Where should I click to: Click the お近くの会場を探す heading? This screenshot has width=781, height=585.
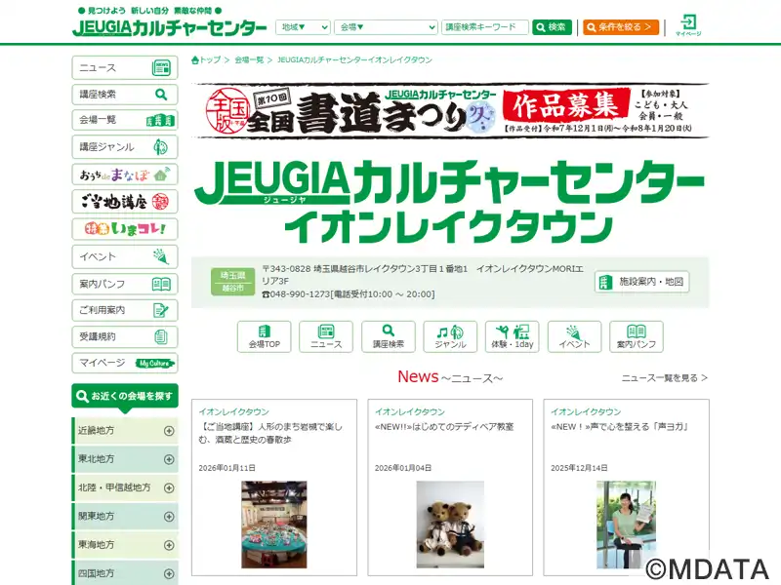click(x=125, y=396)
